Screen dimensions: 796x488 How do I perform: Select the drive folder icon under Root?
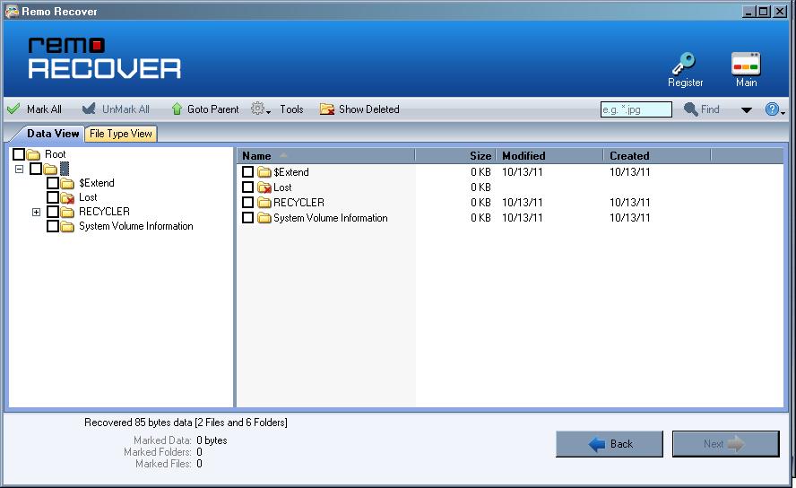tap(50, 169)
